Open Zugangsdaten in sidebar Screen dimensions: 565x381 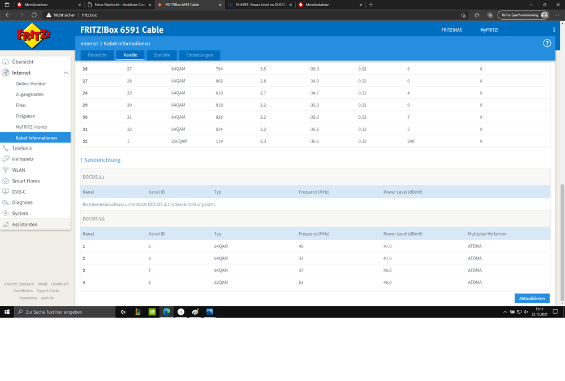pyautogui.click(x=29, y=94)
